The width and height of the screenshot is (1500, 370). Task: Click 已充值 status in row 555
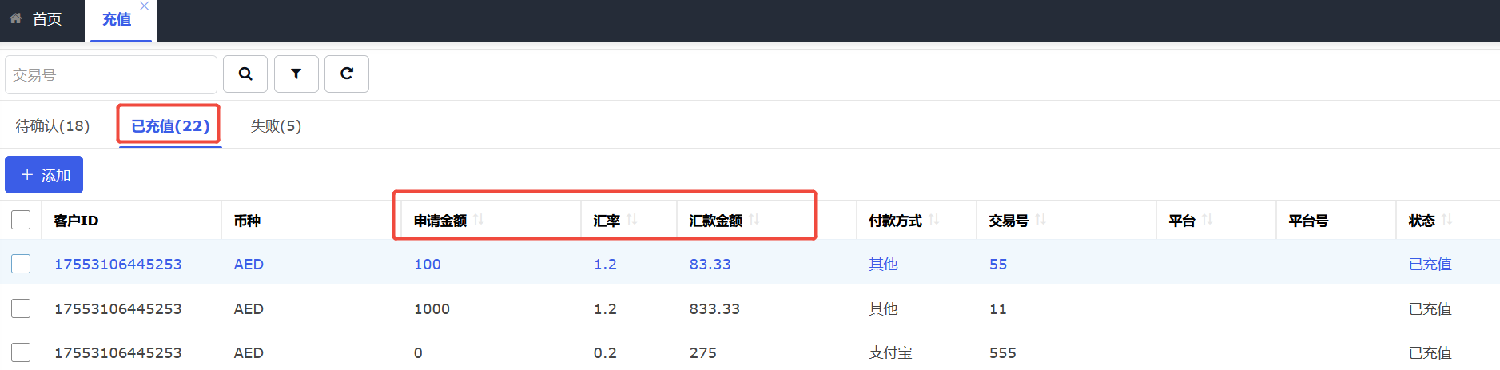coord(1430,352)
